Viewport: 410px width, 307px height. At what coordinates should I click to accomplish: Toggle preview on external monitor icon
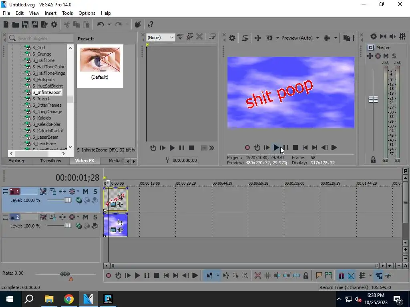[x=245, y=38]
